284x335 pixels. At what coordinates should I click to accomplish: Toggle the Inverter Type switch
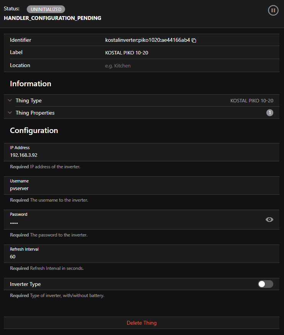click(265, 284)
